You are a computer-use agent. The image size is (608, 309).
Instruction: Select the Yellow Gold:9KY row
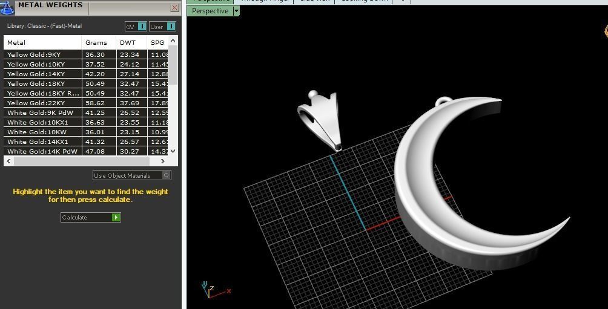[x=86, y=54]
